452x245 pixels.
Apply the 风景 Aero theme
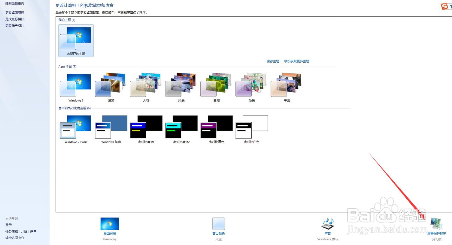pos(181,87)
